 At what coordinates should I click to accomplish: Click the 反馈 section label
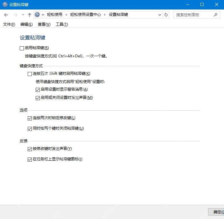24,141
